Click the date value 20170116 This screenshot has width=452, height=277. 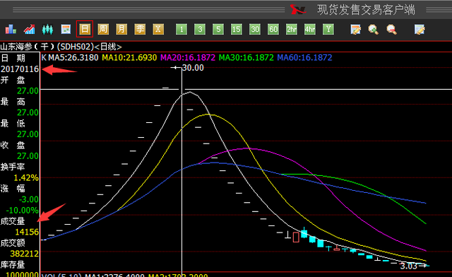[20, 69]
